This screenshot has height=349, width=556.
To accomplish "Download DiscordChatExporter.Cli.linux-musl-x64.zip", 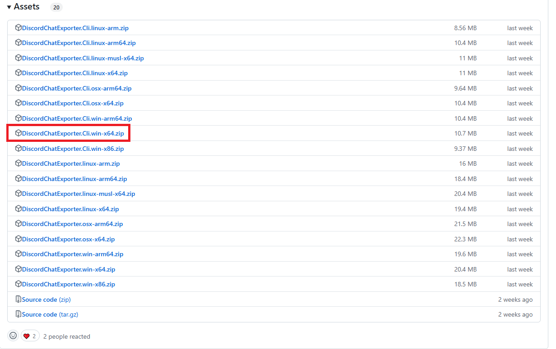I will click(x=83, y=58).
